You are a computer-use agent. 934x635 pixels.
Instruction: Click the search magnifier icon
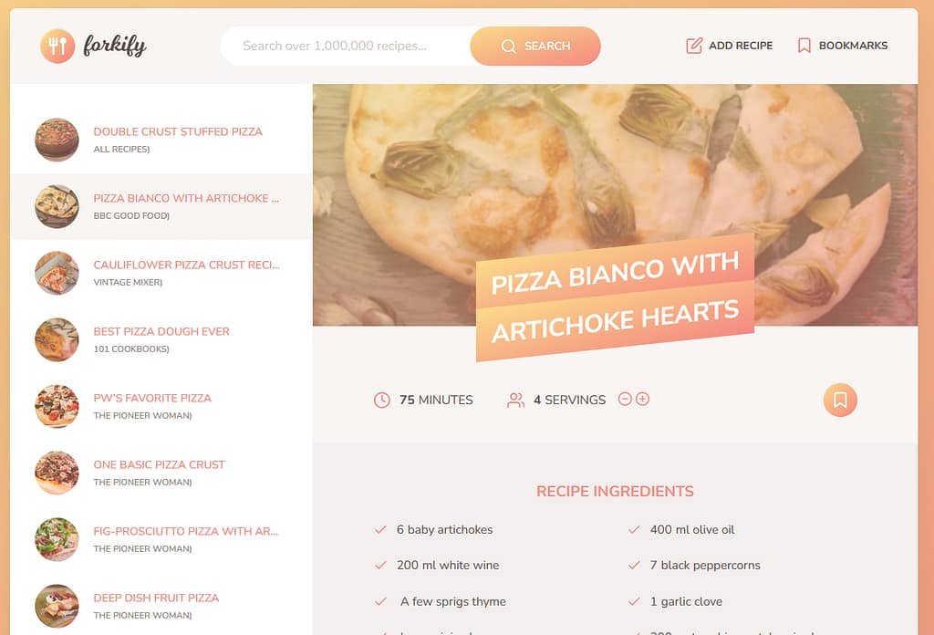pyautogui.click(x=508, y=46)
